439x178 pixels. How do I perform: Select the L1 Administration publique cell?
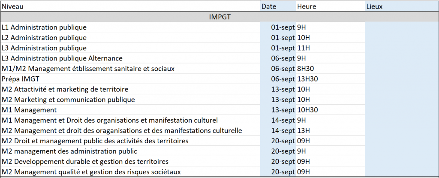point(130,27)
